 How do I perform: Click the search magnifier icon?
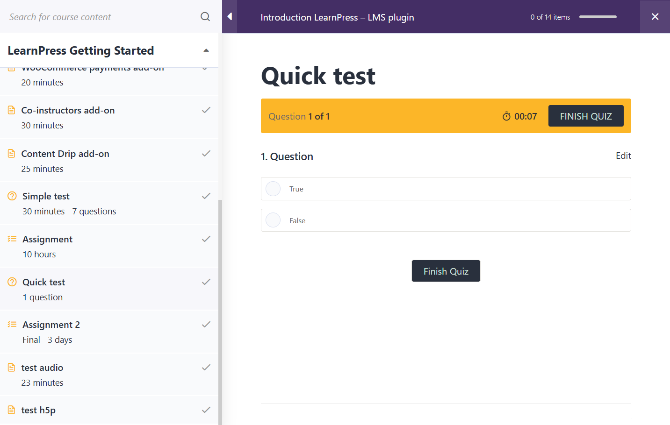(x=205, y=17)
